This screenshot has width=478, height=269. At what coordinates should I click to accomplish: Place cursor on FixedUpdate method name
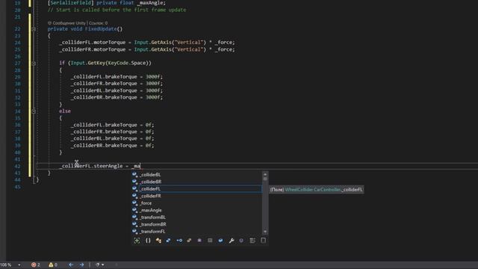coord(101,29)
